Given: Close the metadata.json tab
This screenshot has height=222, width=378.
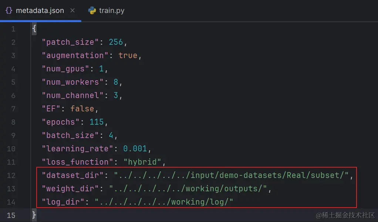Looking at the screenshot, I should [72, 11].
